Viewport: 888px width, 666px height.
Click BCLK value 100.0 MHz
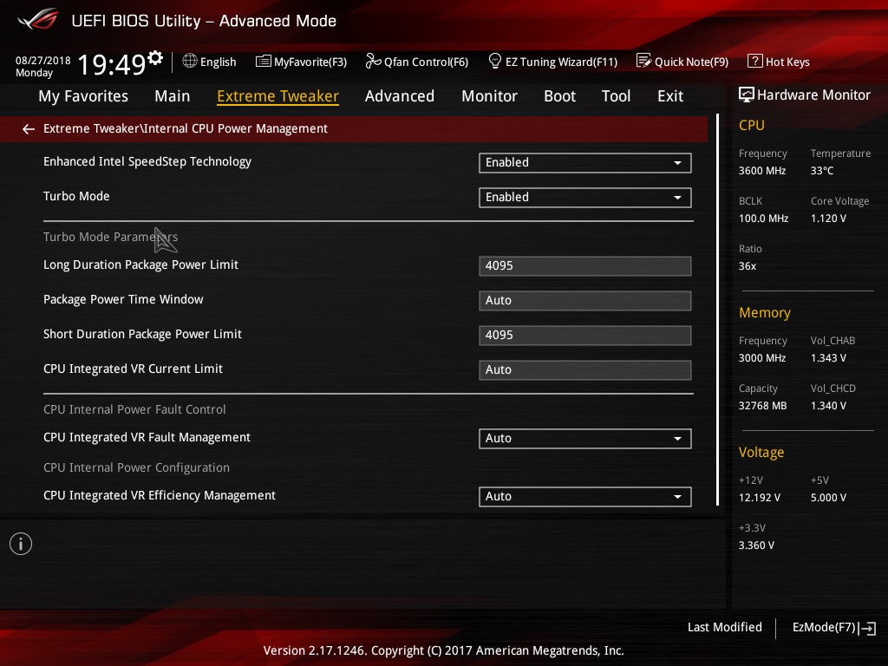[x=763, y=218]
